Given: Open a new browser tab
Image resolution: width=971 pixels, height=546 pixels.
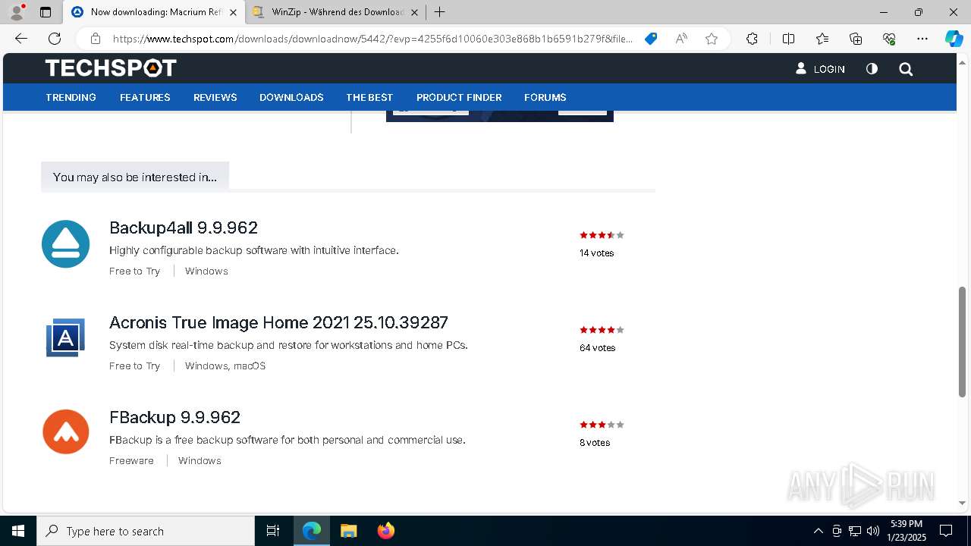Looking at the screenshot, I should [x=439, y=12].
